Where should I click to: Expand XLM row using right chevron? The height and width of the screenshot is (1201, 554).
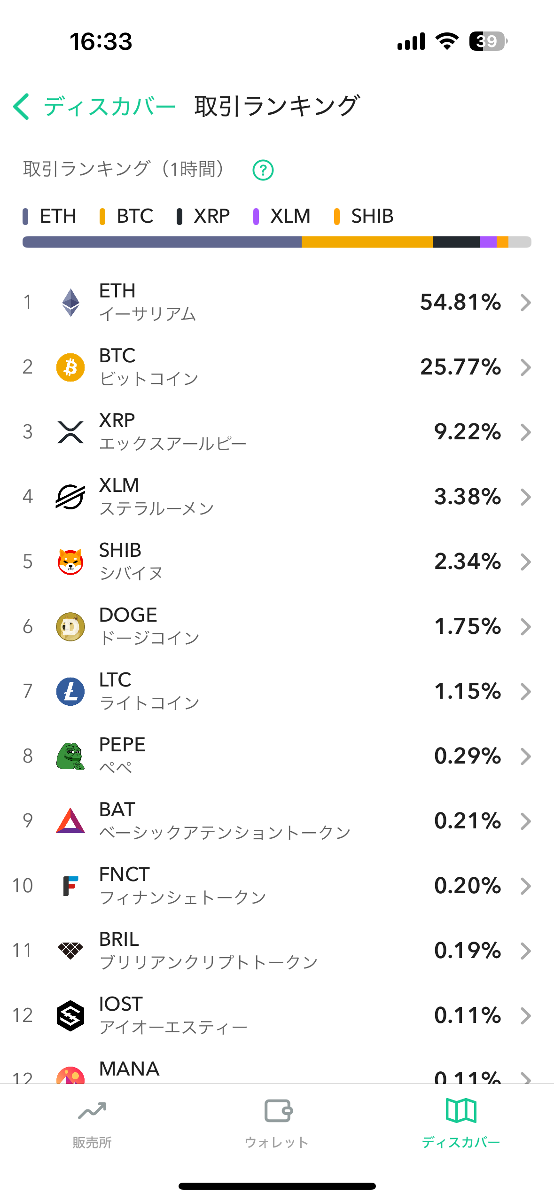click(526, 497)
